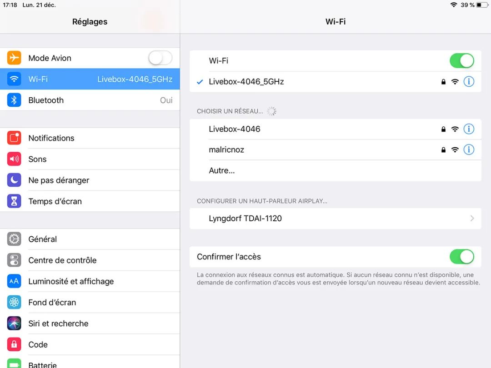Select the Général gear icon
Image resolution: width=491 pixels, height=368 pixels.
tap(14, 239)
